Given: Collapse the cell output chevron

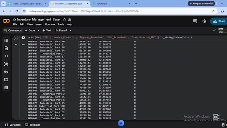Looking at the screenshot, I should (x=16, y=45).
